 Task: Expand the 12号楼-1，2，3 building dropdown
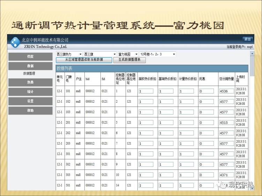[158, 54]
